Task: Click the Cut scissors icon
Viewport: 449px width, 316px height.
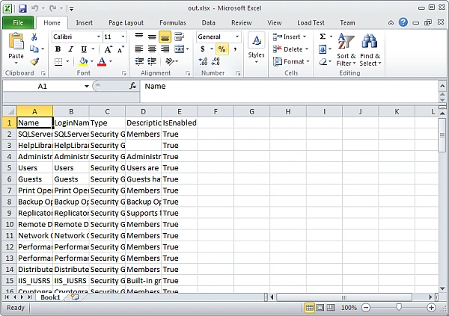Action: coord(34,37)
